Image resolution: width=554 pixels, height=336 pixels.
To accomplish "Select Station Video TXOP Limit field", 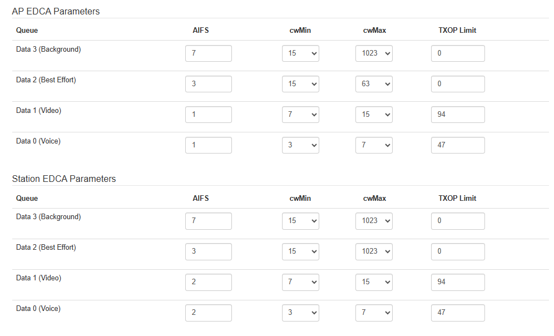I will 458,282.
